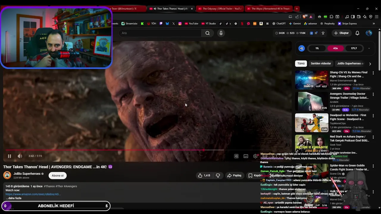Share the video via Paylaş button

(x=234, y=176)
